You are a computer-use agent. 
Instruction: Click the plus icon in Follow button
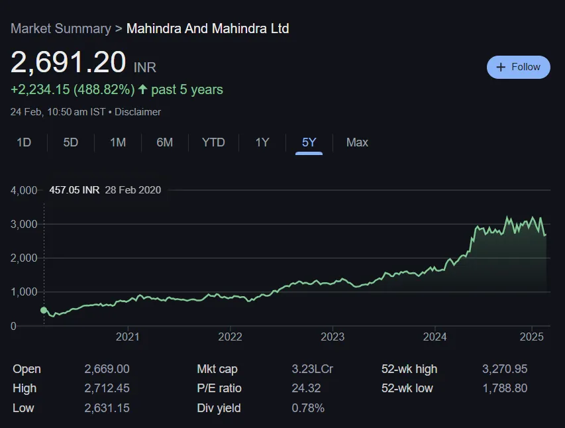[x=501, y=67]
